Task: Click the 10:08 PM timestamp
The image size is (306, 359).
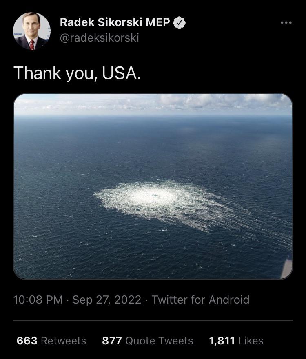Action: pyautogui.click(x=38, y=300)
